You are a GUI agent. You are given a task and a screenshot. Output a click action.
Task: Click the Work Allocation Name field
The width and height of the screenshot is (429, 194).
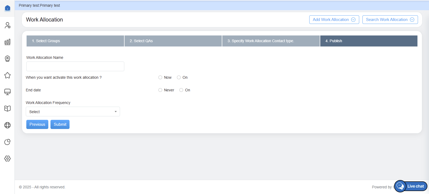(75, 66)
